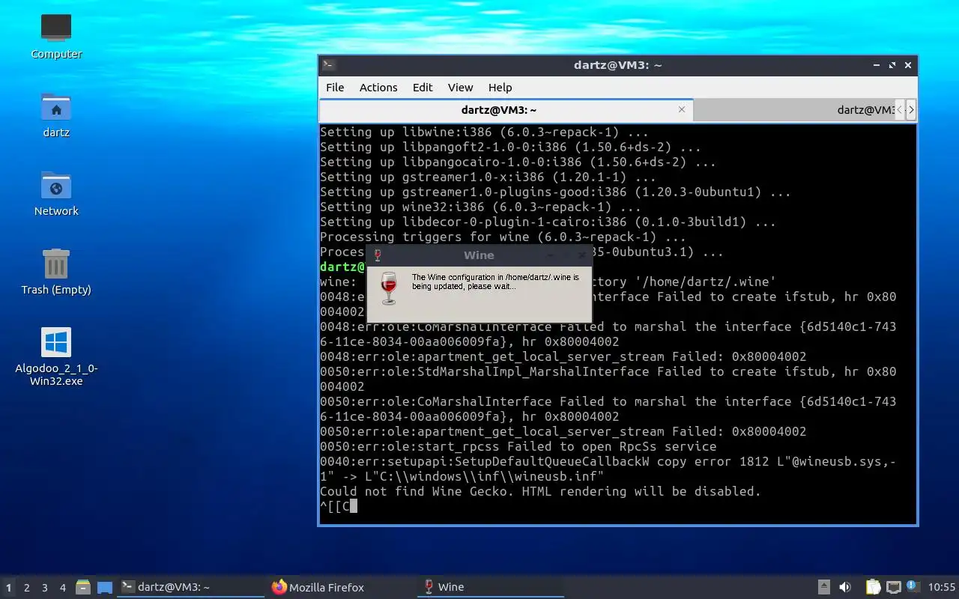
Task: Click the show desktop icon in taskbar
Action: click(x=105, y=588)
